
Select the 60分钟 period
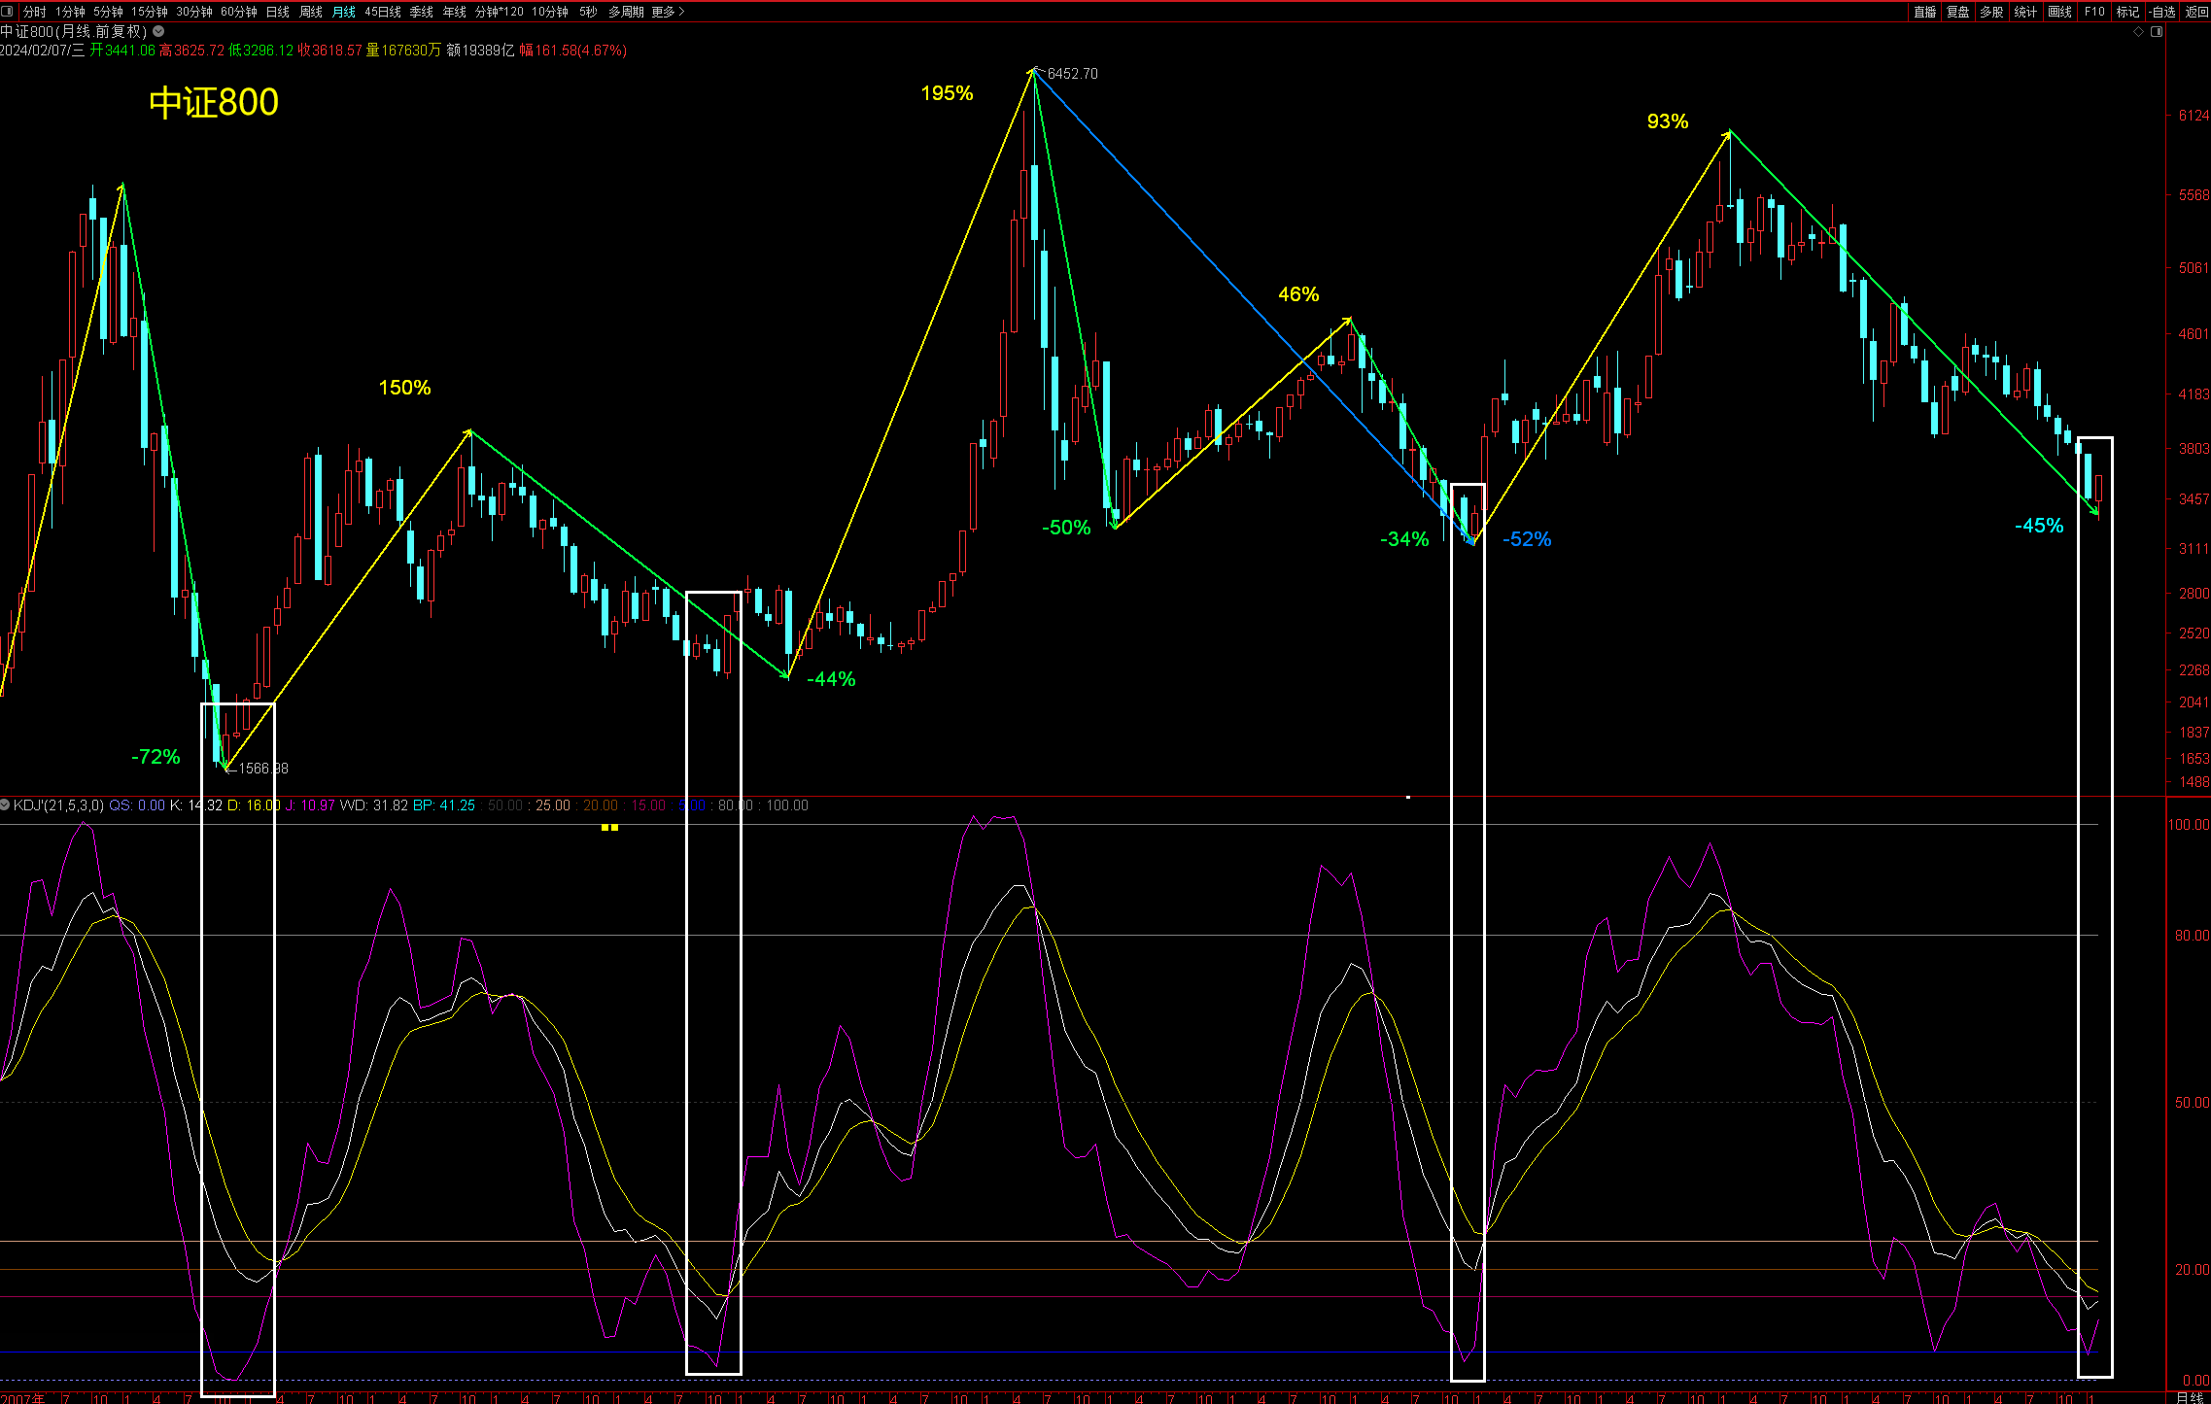pyautogui.click(x=238, y=12)
